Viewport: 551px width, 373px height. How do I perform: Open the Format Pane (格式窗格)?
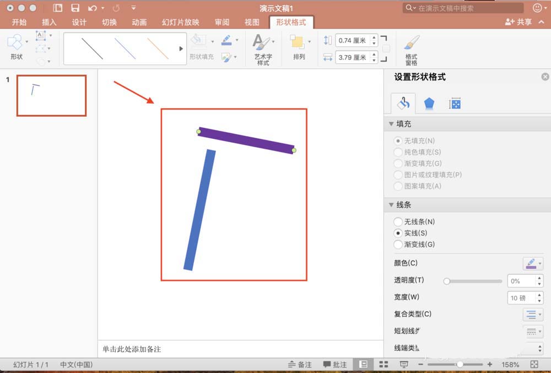click(411, 50)
